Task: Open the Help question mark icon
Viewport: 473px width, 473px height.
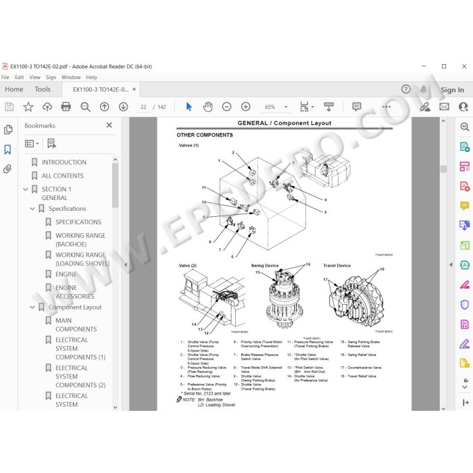Action: [x=405, y=89]
